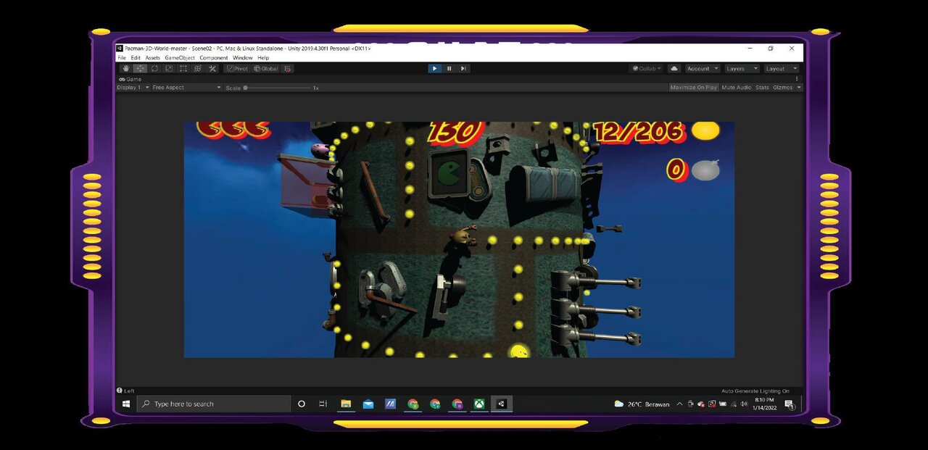Image resolution: width=928 pixels, height=450 pixels.
Task: Open the custom editor tools icon
Action: 212,69
